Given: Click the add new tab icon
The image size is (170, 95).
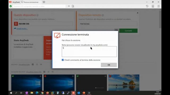Looking at the screenshot, I should point(44,2).
